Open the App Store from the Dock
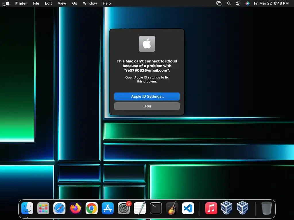Image resolution: width=294 pixels, height=220 pixels. tap(108, 208)
